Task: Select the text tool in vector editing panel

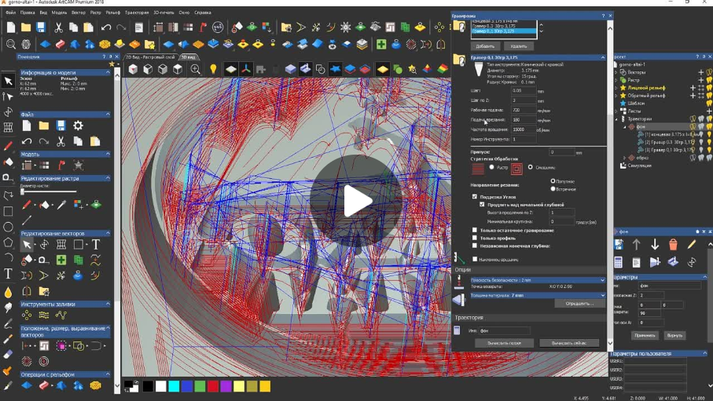Action: point(96,245)
